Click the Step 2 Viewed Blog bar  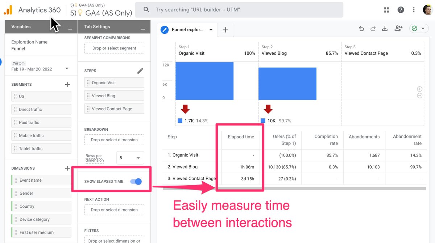click(x=287, y=84)
